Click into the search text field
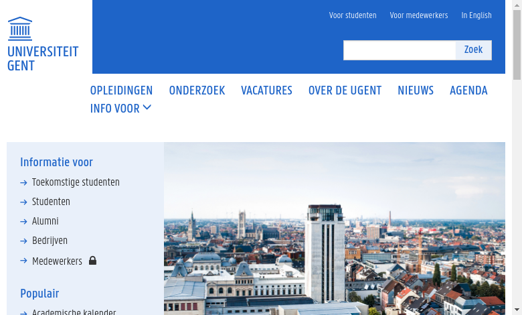 (x=400, y=50)
